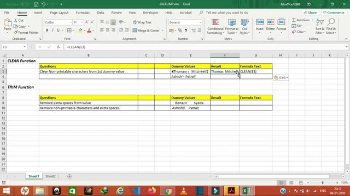Decrease font size with smaller A icon
350x196 pixels.
pyautogui.click(x=92, y=22)
